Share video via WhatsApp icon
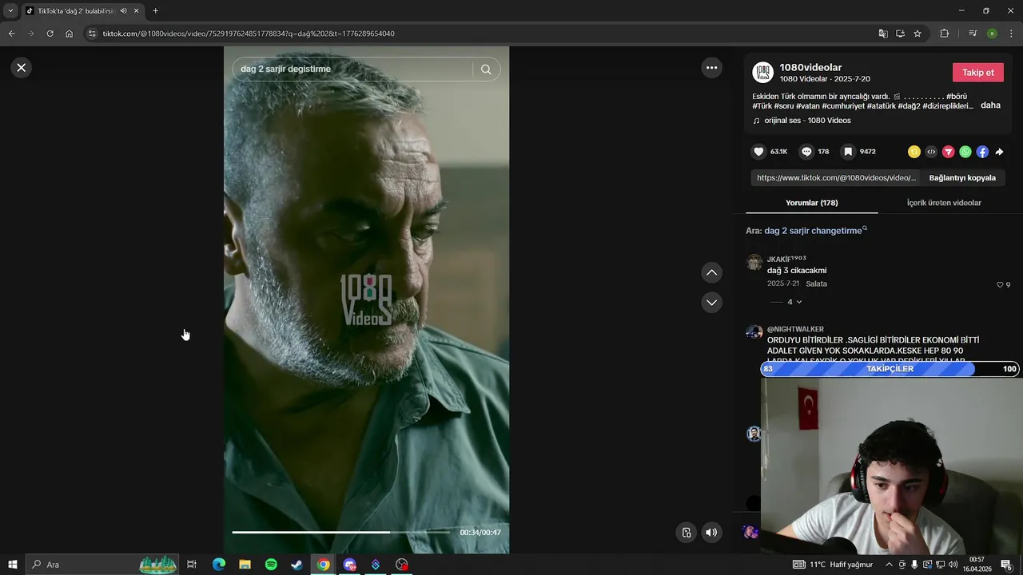Screen dimensions: 1023x575 (965, 152)
